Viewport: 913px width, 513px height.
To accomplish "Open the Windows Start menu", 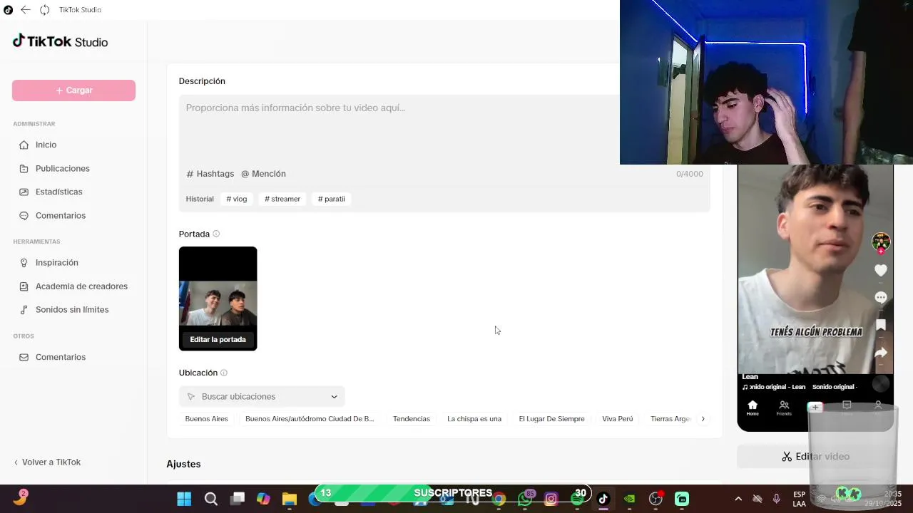I will [x=184, y=499].
